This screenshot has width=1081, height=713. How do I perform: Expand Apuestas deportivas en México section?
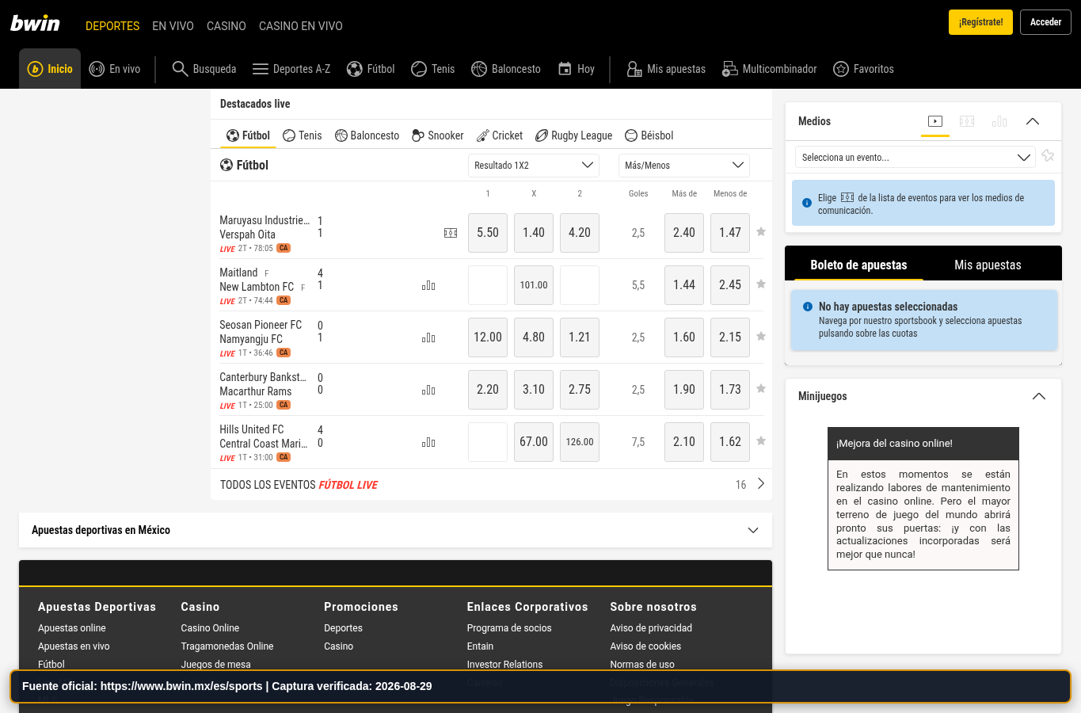pyautogui.click(x=395, y=530)
